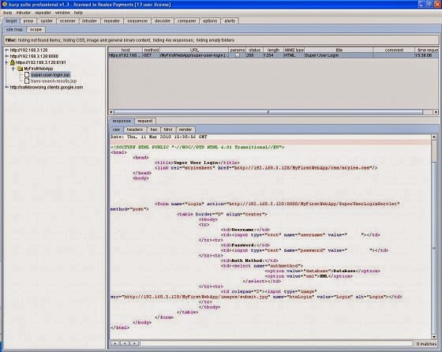Select the Super User Login title cell
The width and height of the screenshot is (442, 352).
click(339, 55)
